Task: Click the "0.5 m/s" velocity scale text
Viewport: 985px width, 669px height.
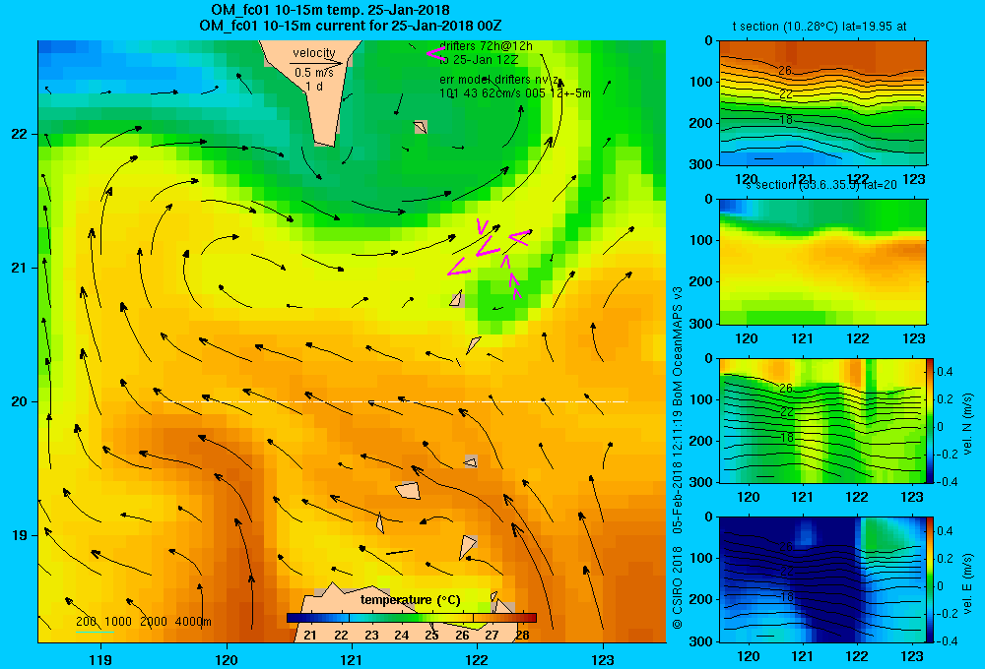Action: pos(314,73)
